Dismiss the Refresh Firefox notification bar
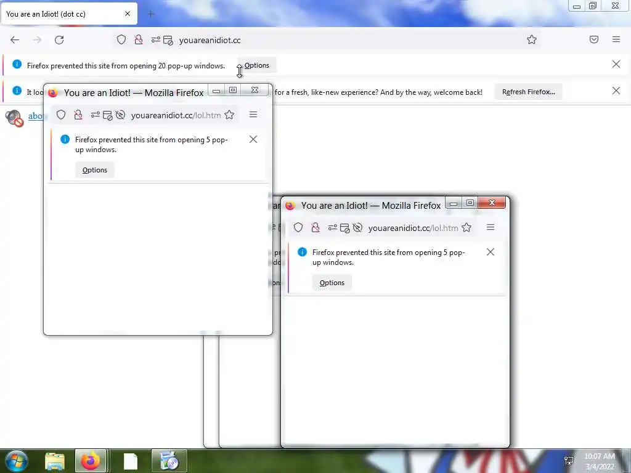Image resolution: width=631 pixels, height=473 pixels. tap(616, 91)
